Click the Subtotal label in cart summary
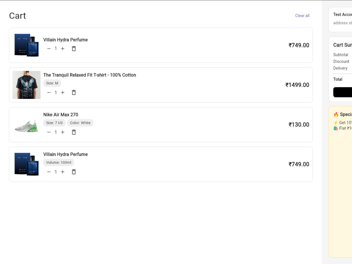Viewport: 352px width, 264px height. click(x=340, y=55)
